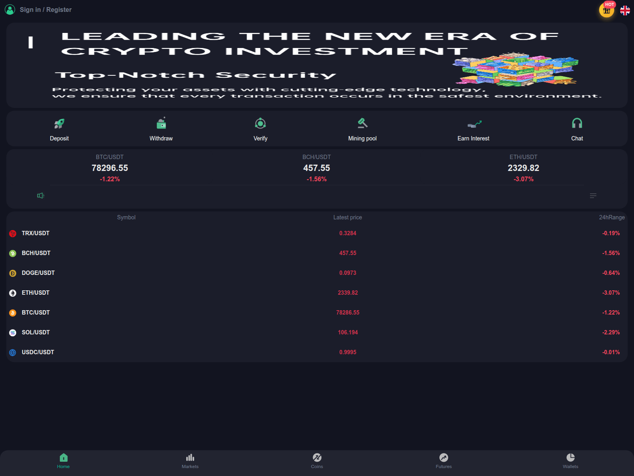Click the Earn Interest label
This screenshot has height=476, width=634.
474,138
